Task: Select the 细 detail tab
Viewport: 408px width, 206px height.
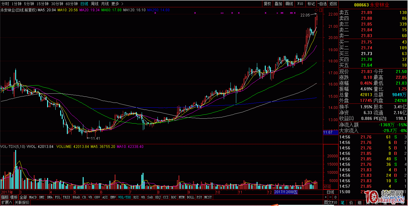Action: coord(360,202)
